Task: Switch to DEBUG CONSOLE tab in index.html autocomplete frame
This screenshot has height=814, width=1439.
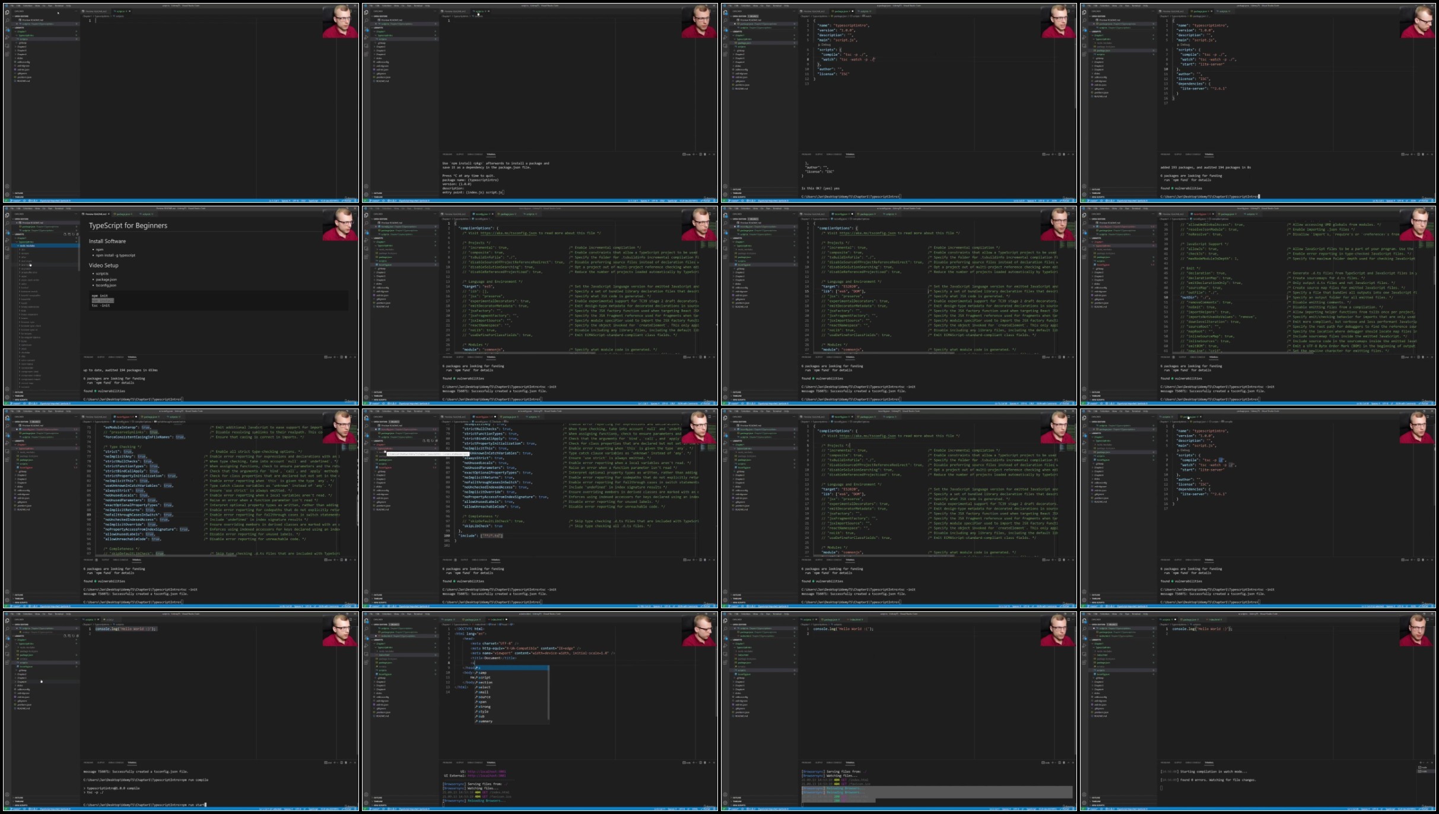Action: (475, 762)
